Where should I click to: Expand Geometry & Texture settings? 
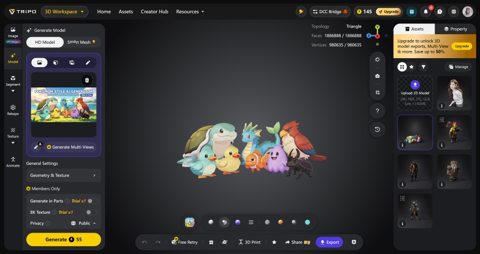pos(64,175)
